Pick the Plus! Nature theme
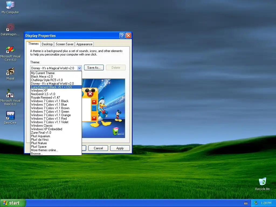This screenshot has width=276, height=207. tap(56, 143)
